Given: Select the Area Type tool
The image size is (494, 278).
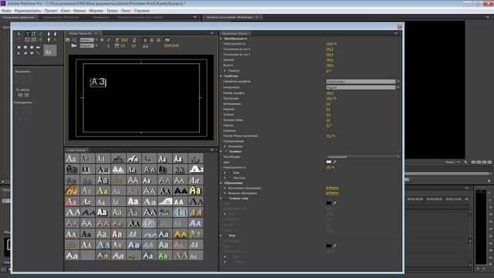Looking at the screenshot, I should pos(28,39).
